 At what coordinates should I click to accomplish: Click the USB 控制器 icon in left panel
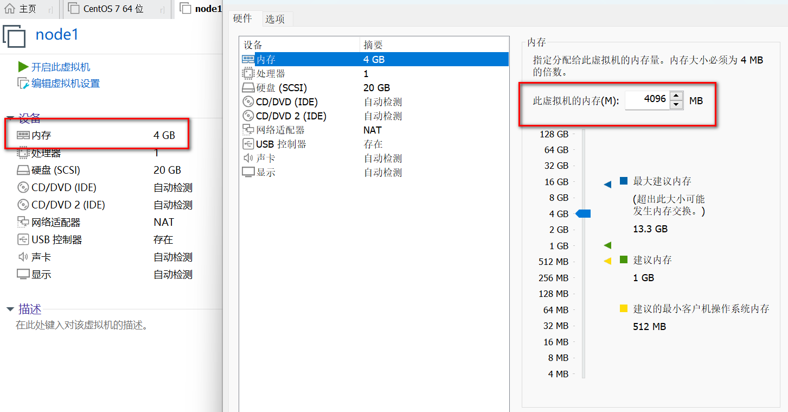23,239
